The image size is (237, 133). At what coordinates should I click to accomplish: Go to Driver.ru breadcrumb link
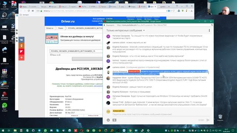50,28
